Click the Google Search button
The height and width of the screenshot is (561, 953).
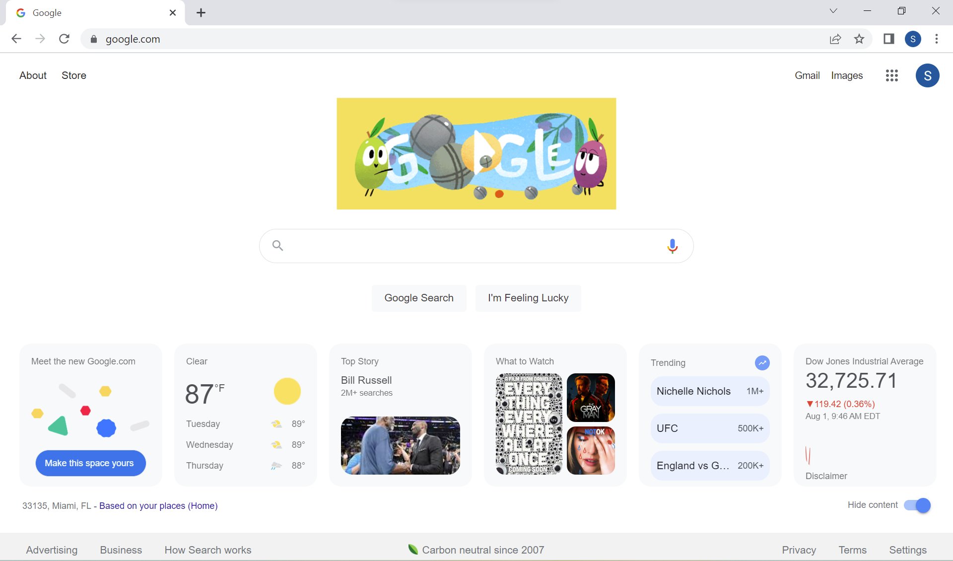click(418, 298)
